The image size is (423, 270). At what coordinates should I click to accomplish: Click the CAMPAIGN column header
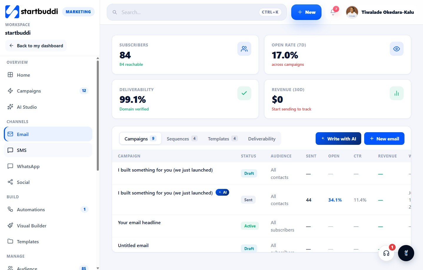point(129,156)
